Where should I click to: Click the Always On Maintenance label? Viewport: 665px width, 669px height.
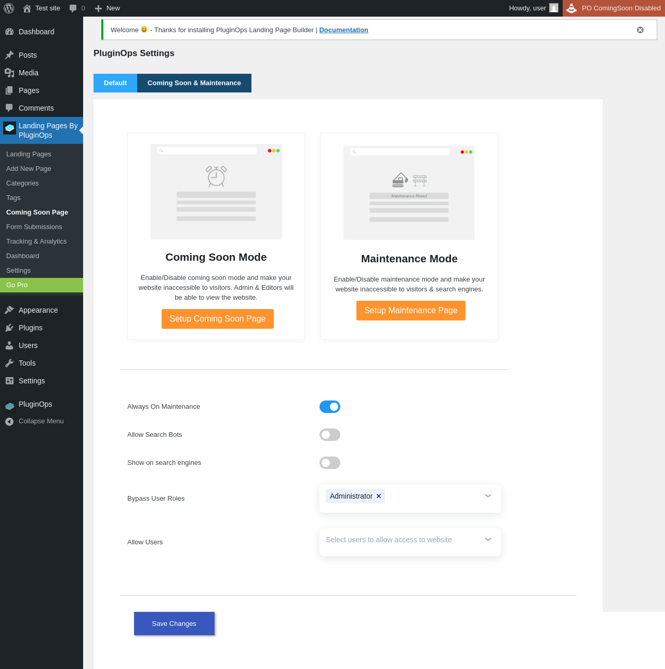[x=164, y=407]
